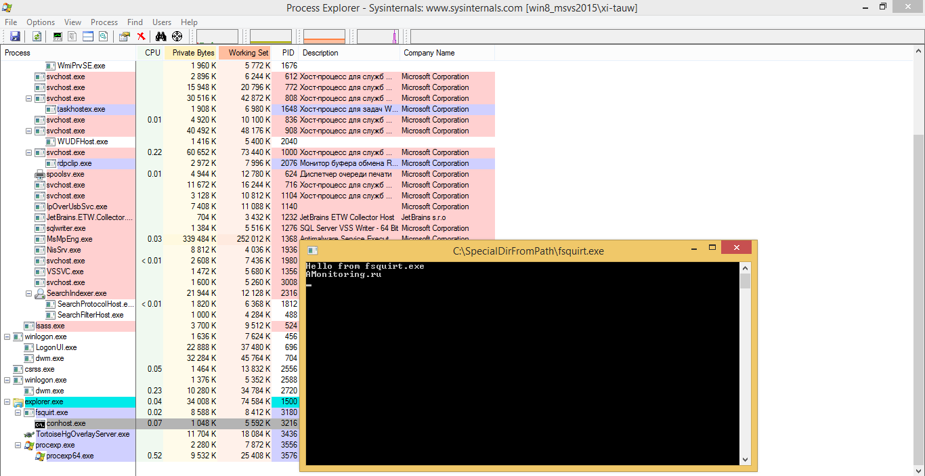Select the conhost.exe row
Screen dimensions: 925x476
pyautogui.click(x=149, y=423)
